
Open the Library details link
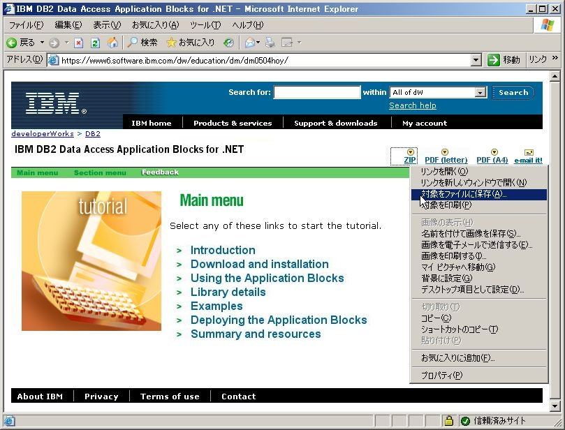pyautogui.click(x=228, y=292)
